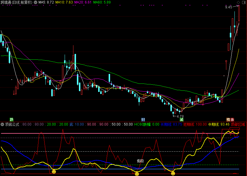Click the 低吸 signal label

(140, 161)
